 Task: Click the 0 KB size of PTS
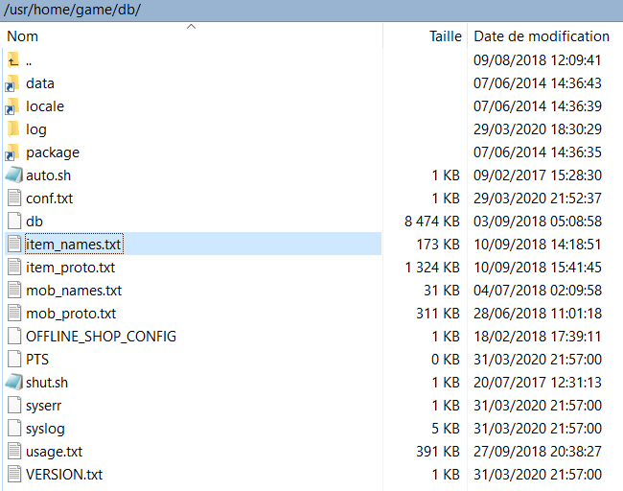click(x=446, y=360)
